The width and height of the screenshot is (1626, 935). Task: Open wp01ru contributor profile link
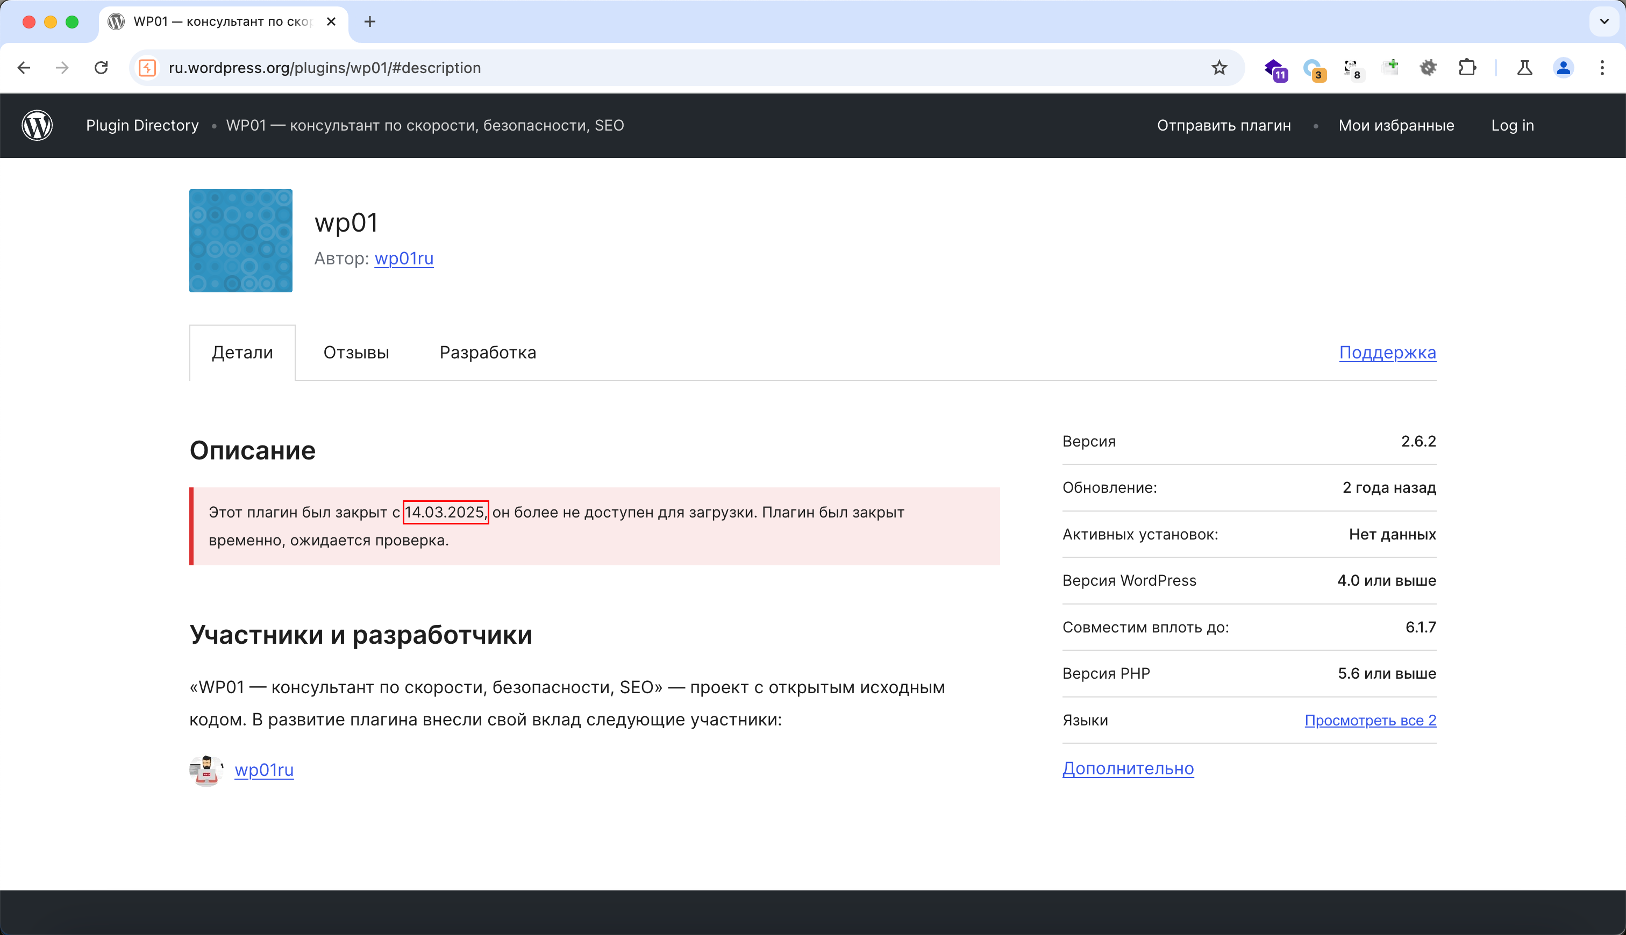pyautogui.click(x=264, y=770)
